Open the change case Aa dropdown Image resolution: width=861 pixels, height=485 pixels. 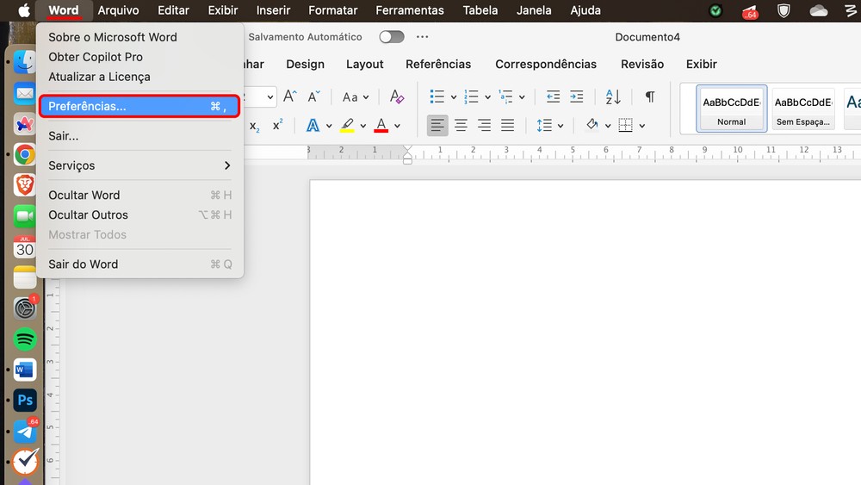pos(355,97)
